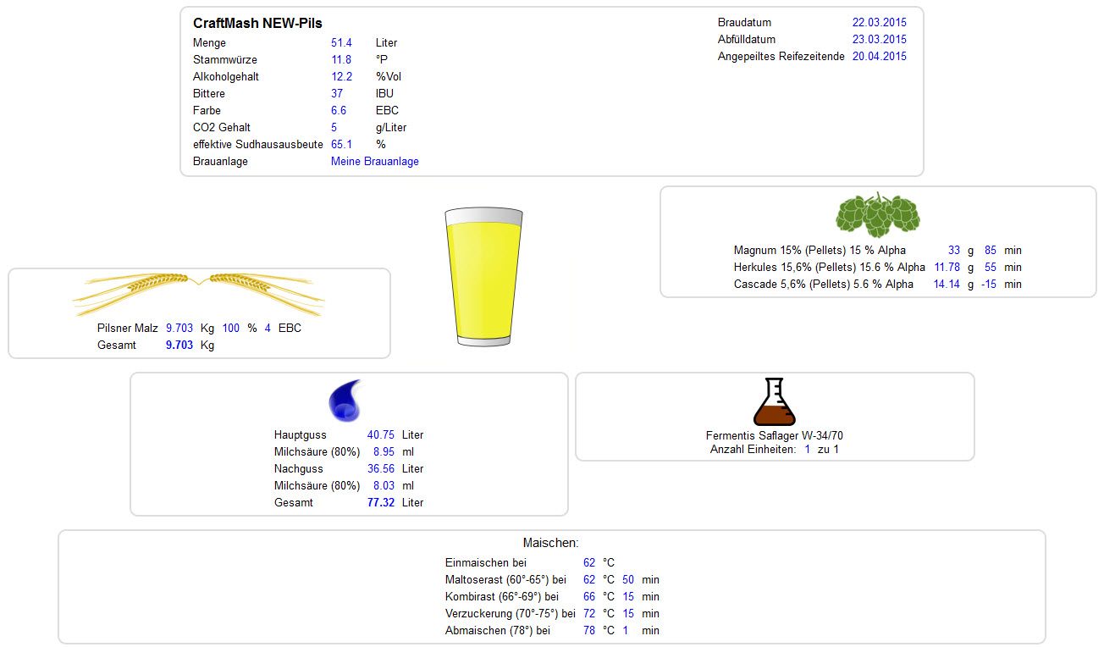The width and height of the screenshot is (1104, 647).
Task: Select the Braudatum value 22.03.2015
Action: (879, 23)
